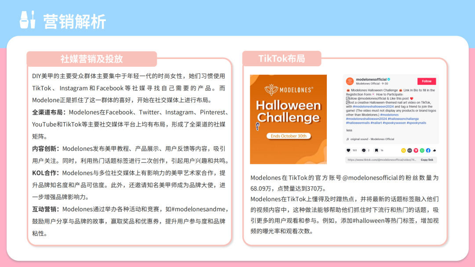Click the red send-to-friends icon

tap(416, 150)
